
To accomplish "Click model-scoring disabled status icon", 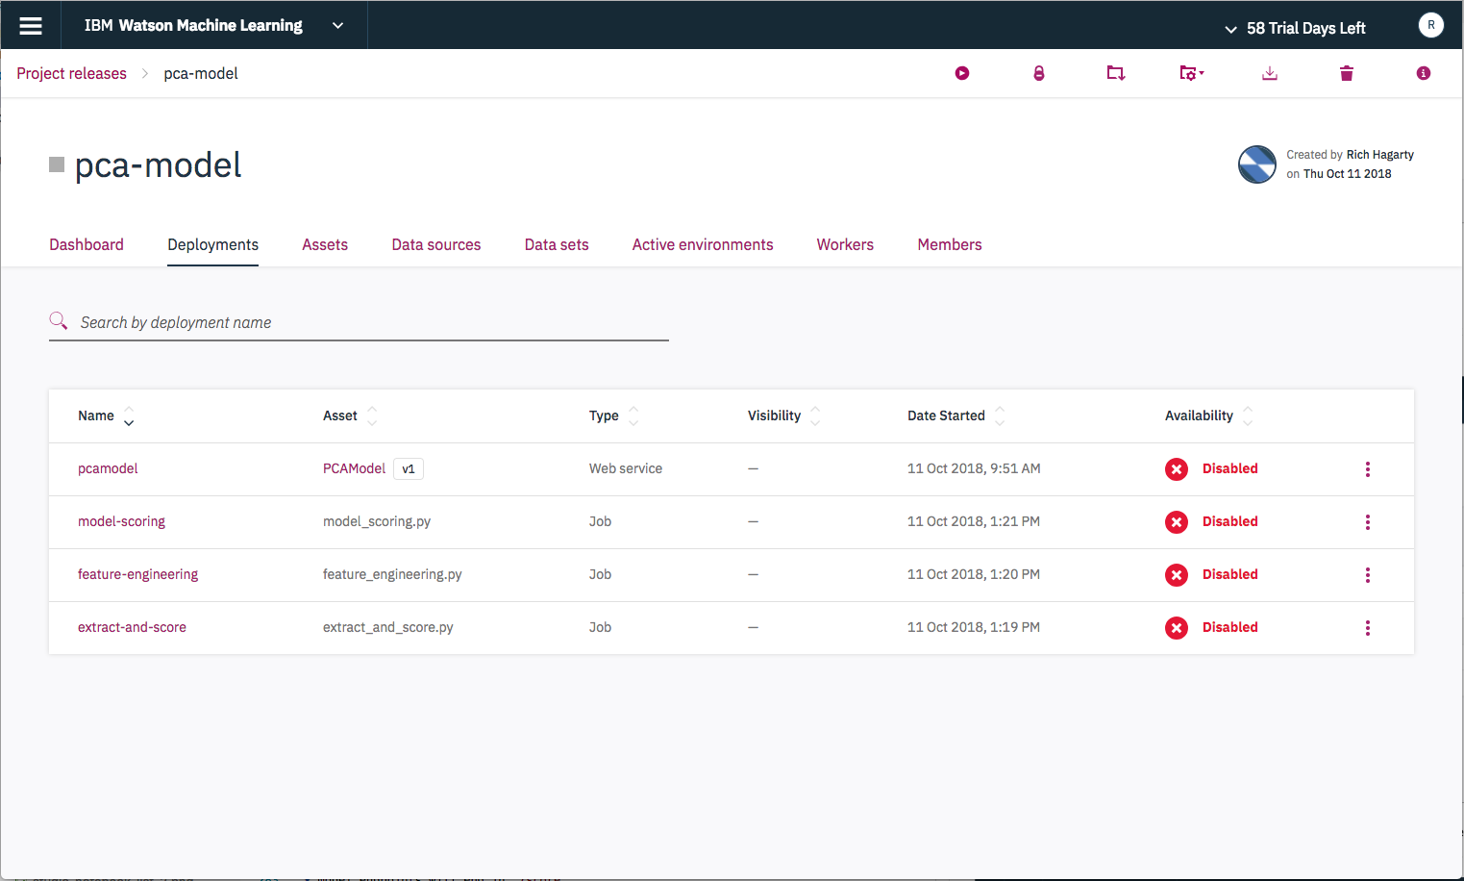I will click(x=1177, y=522).
